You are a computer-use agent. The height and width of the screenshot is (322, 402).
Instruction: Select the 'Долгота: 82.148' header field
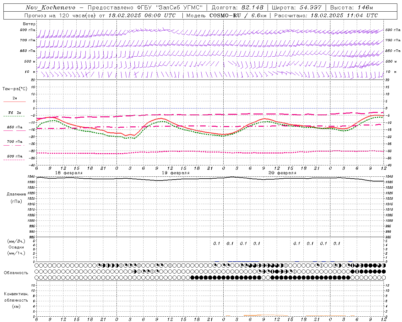click(237, 8)
